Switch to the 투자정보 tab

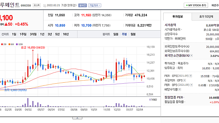[178, 17]
